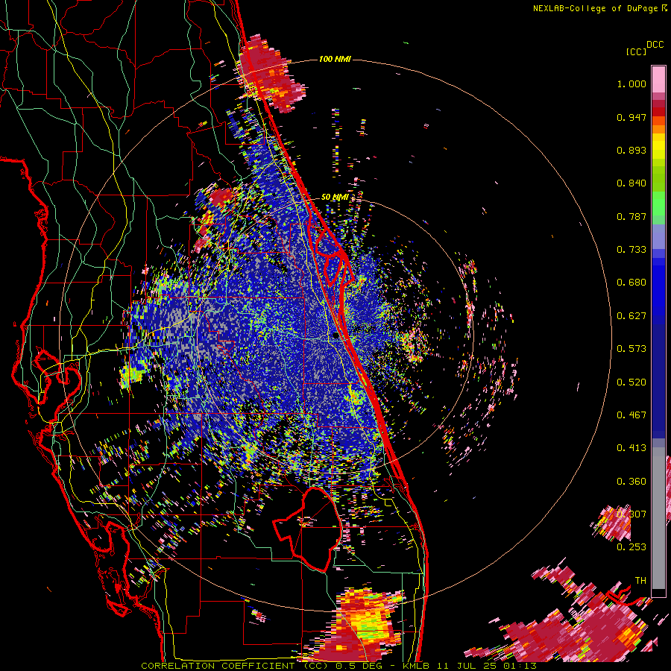Image resolution: width=671 pixels, height=671 pixels.
Task: Click the Correlation Coefficient product caption
Action: tap(338, 666)
